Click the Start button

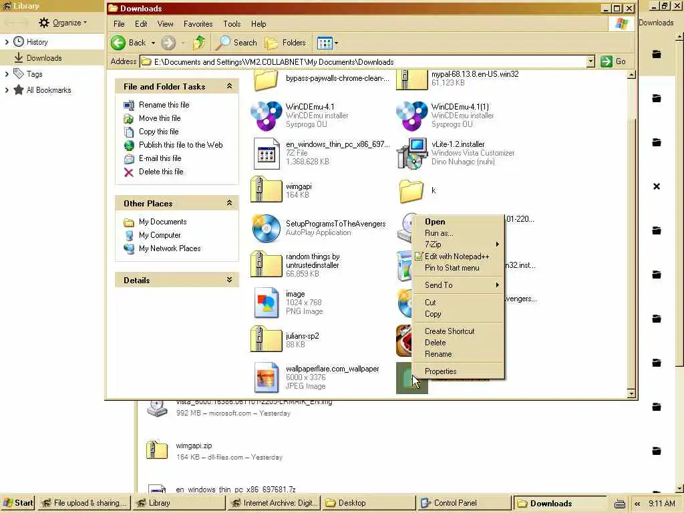[x=17, y=503]
